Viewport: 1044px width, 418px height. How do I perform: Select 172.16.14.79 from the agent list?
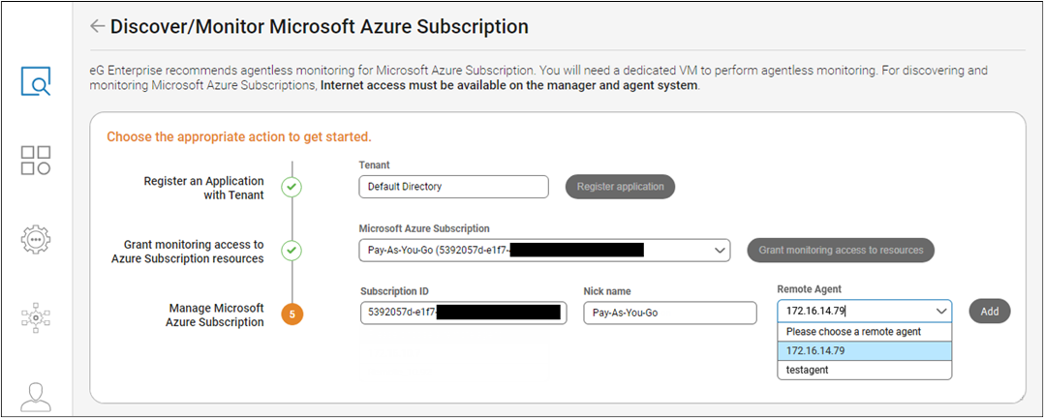click(864, 350)
